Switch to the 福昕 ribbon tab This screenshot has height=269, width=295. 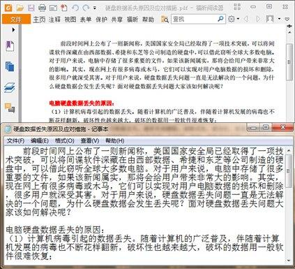click(133, 20)
